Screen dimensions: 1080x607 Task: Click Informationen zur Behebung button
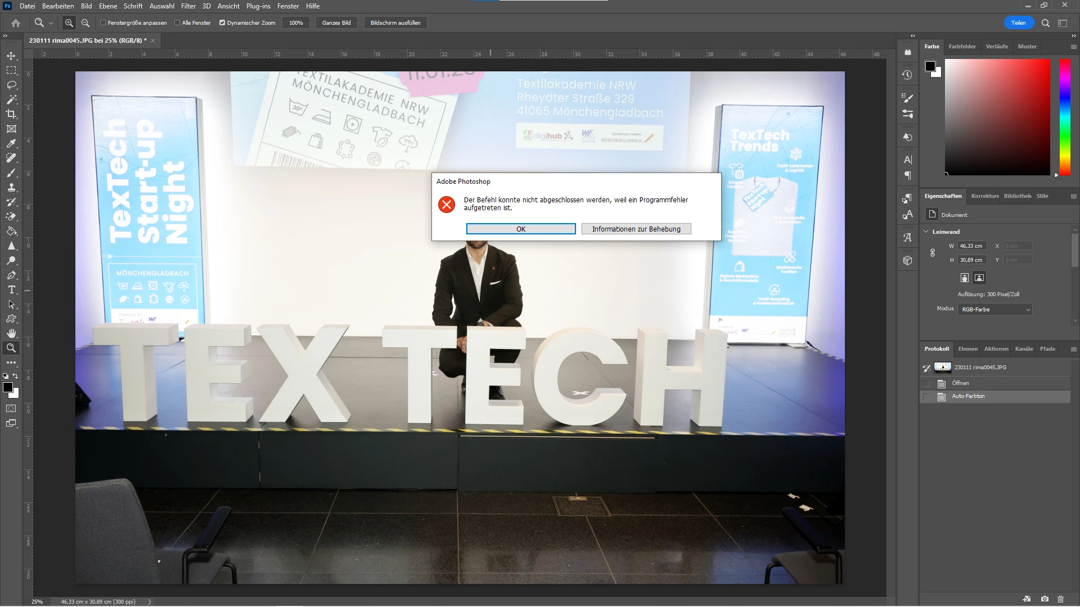[636, 229]
